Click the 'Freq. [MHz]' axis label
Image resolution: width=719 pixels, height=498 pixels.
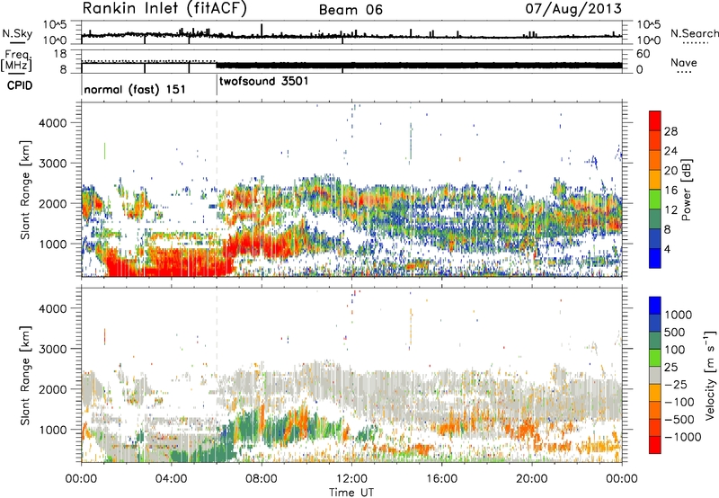click(17, 61)
